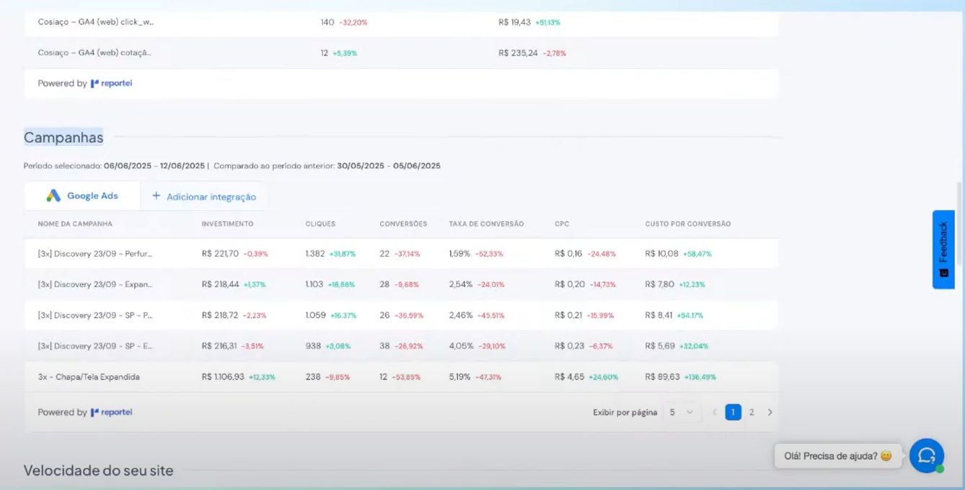The width and height of the screenshot is (965, 490).
Task: Click the Reportei logo in top table footer
Action: pyautogui.click(x=111, y=84)
